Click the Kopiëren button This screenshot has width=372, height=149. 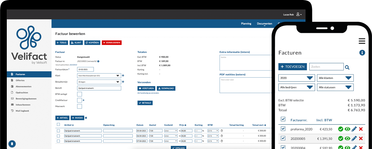(x=92, y=43)
